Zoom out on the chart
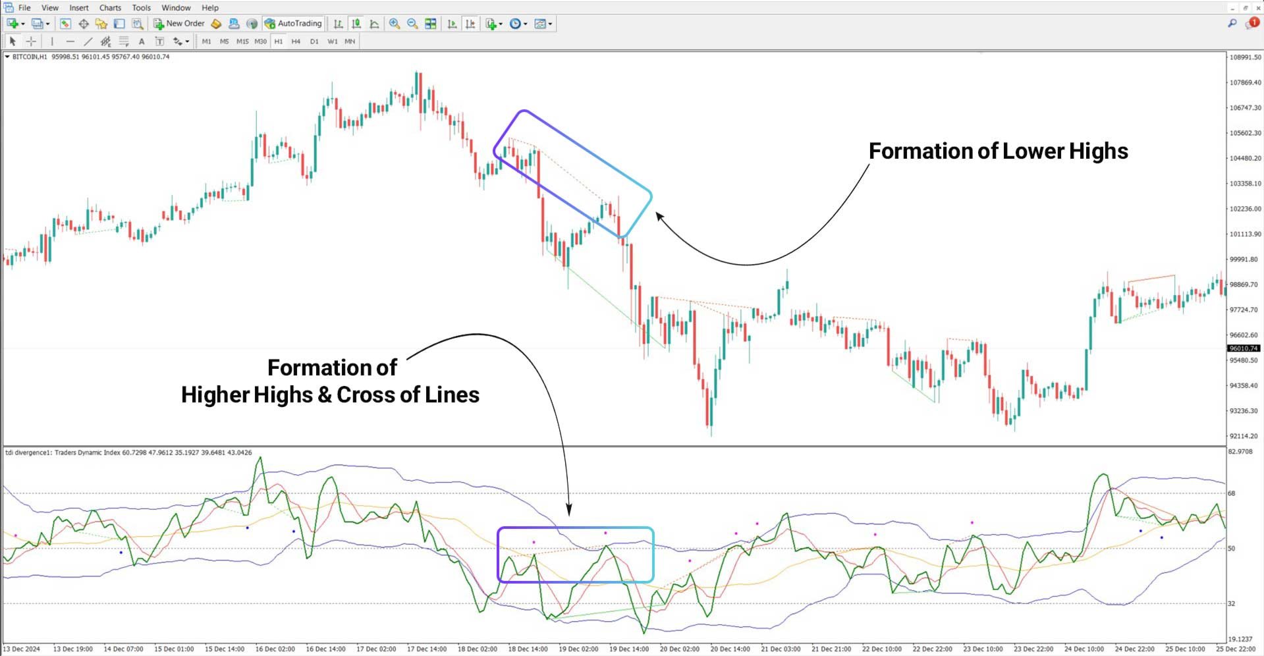Viewport: 1264px width, 656px height. (x=412, y=24)
